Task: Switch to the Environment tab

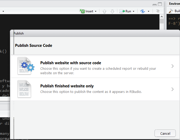Action: click(174, 4)
